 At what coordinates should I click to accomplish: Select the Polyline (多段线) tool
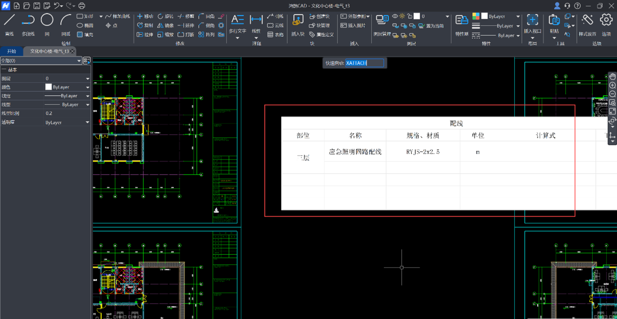click(x=28, y=24)
